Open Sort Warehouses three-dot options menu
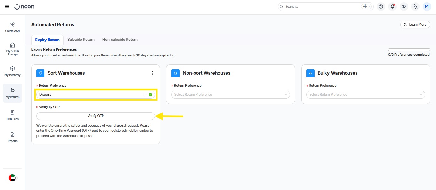This screenshot has height=190, width=436. pos(152,73)
